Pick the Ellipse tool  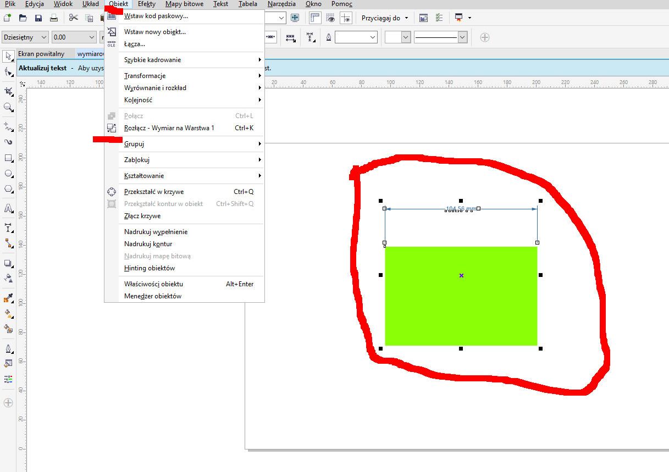tap(8, 174)
